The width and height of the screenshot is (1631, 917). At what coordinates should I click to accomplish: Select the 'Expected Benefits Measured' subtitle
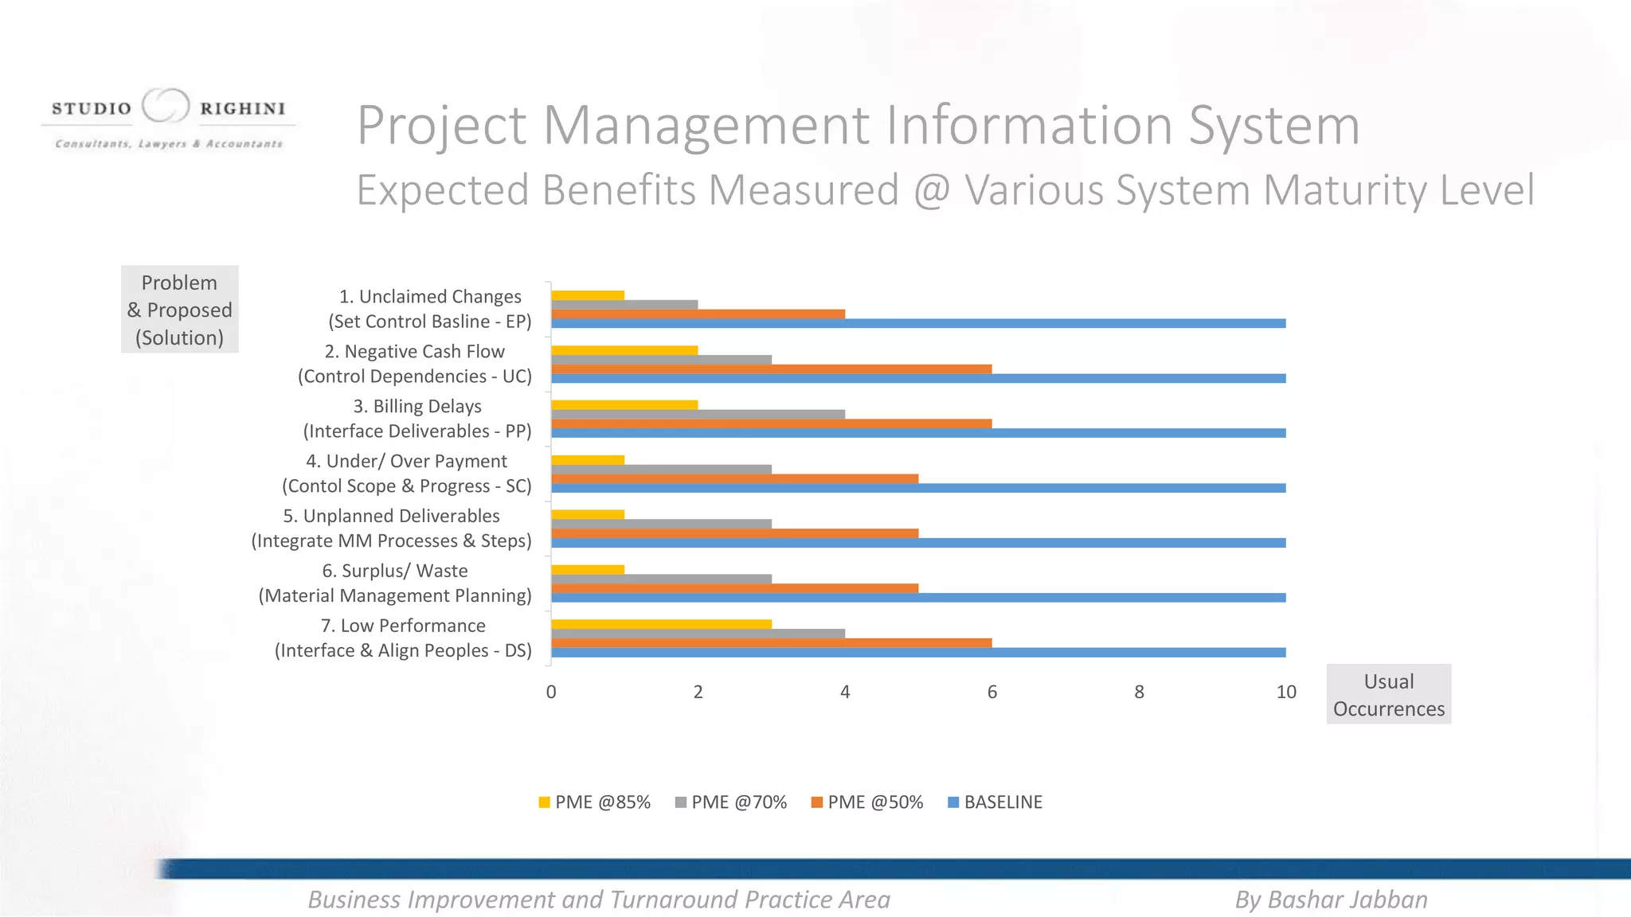coord(945,190)
